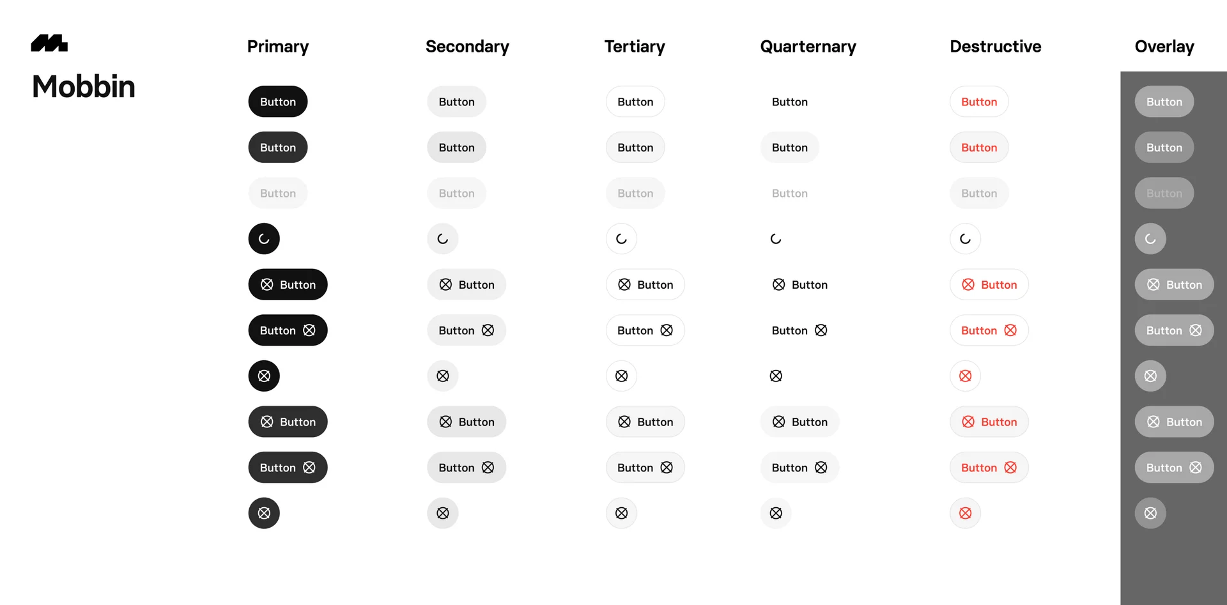Select the Secondary circular cancel icon button
Image resolution: width=1227 pixels, height=605 pixels.
[442, 376]
